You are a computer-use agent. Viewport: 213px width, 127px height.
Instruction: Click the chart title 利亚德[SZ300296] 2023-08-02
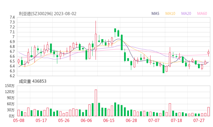(x=47, y=14)
